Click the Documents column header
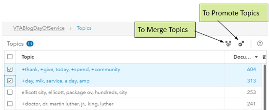This screenshot has width=269, height=110. pyautogui.click(x=242, y=57)
